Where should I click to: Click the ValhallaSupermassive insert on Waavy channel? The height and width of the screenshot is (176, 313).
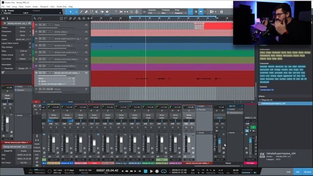coord(235,113)
